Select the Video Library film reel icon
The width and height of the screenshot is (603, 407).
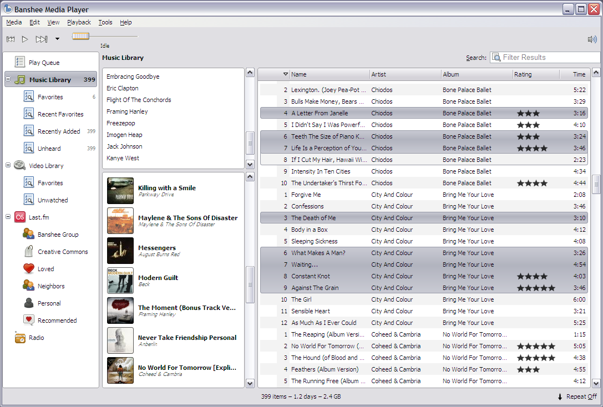click(19, 165)
